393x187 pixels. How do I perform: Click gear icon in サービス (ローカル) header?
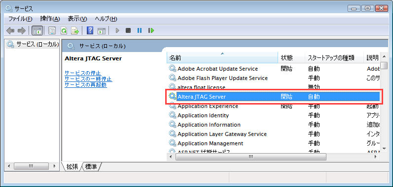[x=71, y=46]
